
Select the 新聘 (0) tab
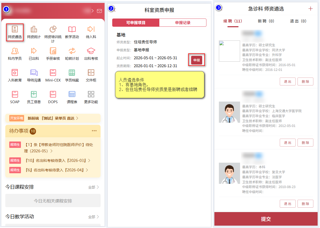pos(266,21)
